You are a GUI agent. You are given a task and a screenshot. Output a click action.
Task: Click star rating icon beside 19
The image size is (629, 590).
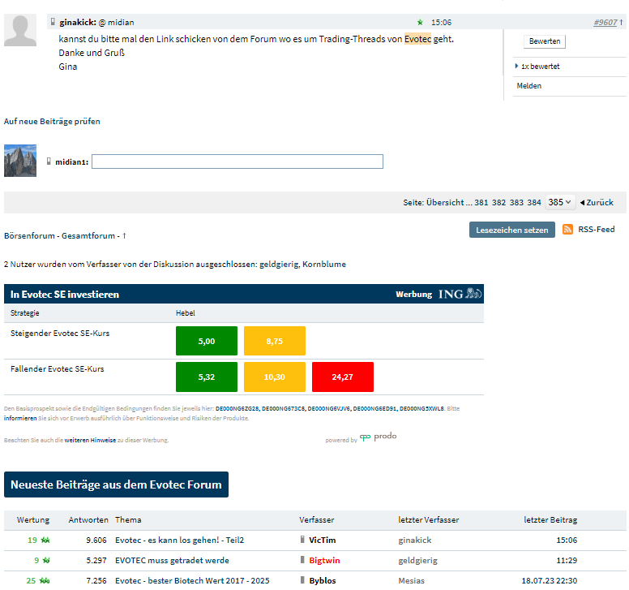pyautogui.click(x=45, y=540)
